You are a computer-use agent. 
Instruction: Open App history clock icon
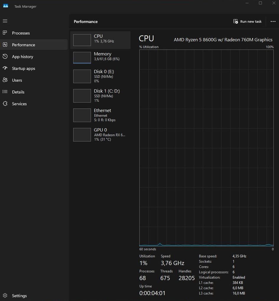(5, 56)
